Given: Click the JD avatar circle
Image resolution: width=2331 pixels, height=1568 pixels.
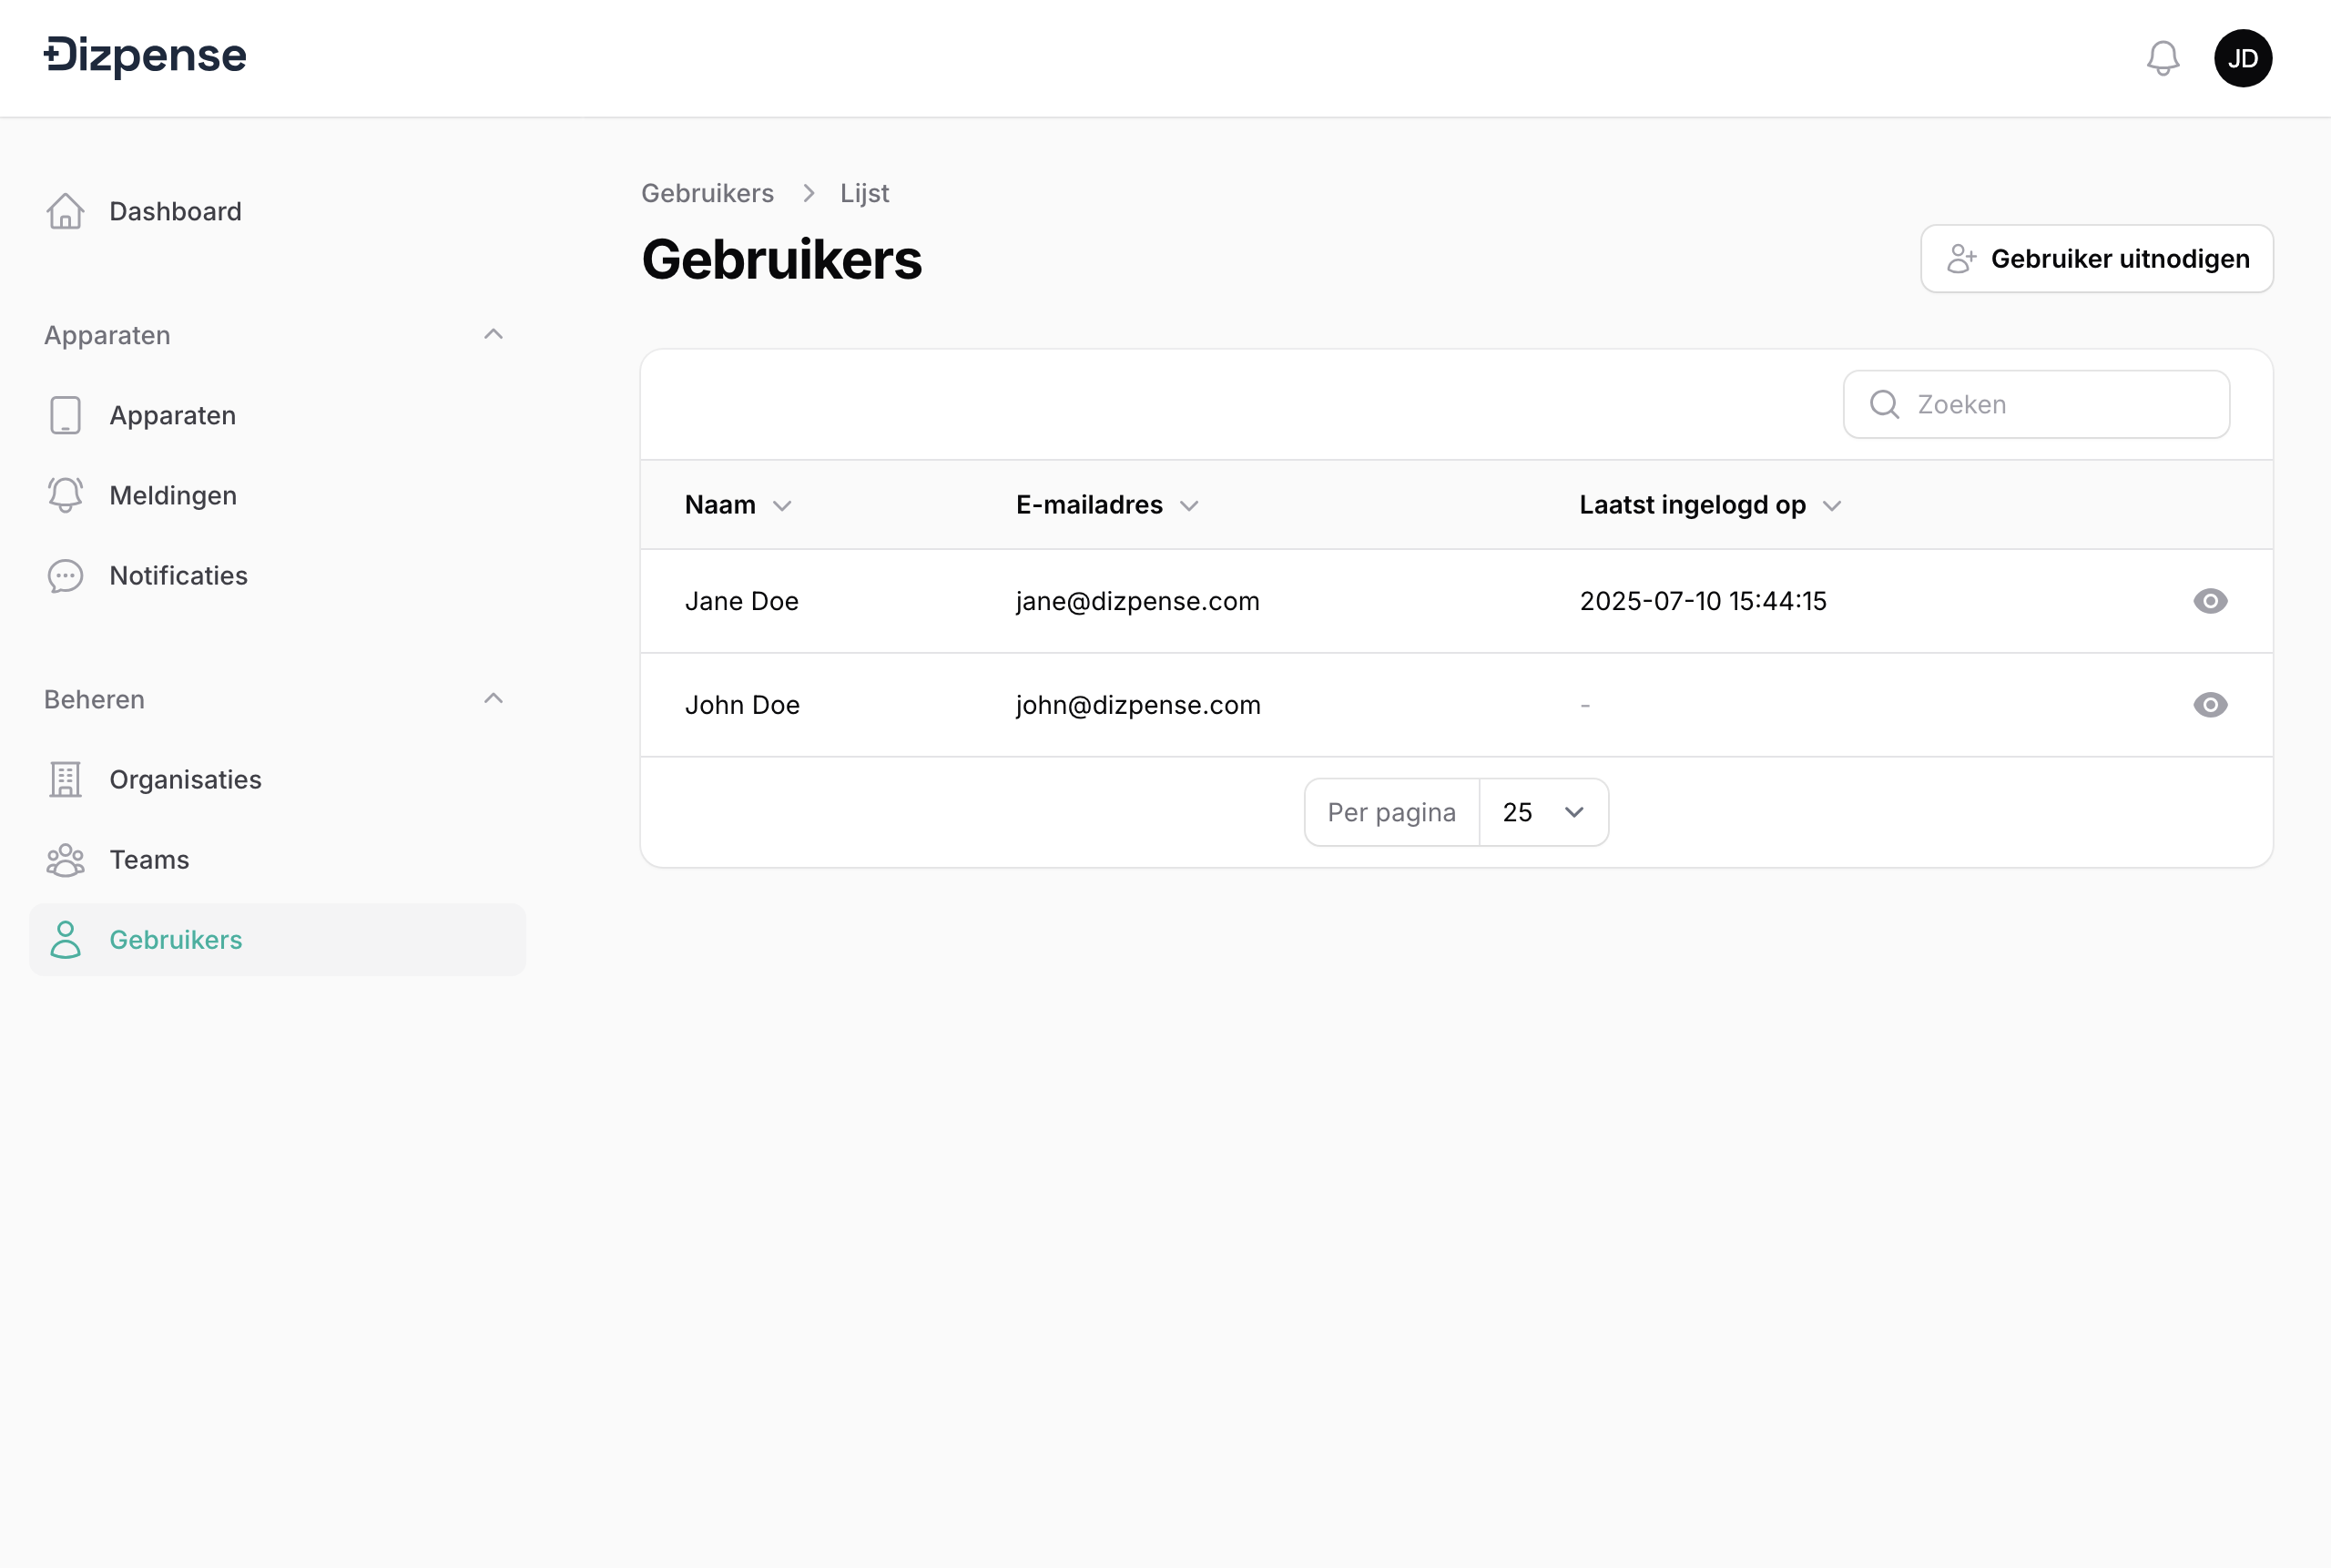Looking at the screenshot, I should click(x=2244, y=57).
